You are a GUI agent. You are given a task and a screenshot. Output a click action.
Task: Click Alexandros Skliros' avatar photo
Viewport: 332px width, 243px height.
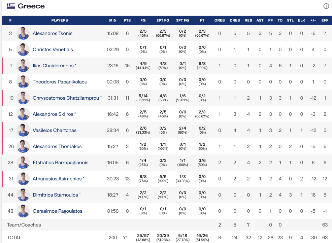(x=23, y=114)
